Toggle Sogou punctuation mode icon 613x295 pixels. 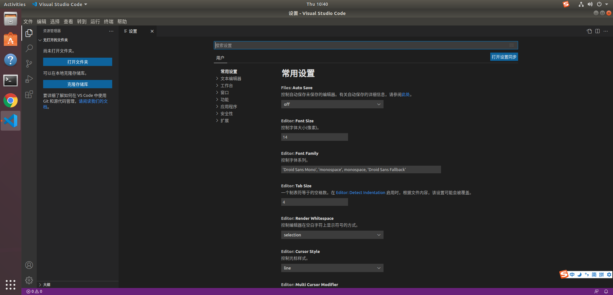(587, 275)
